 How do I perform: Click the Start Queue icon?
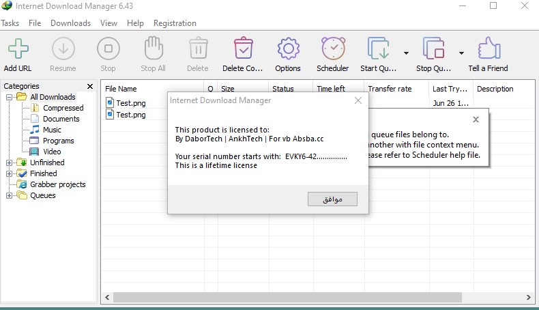click(x=379, y=48)
